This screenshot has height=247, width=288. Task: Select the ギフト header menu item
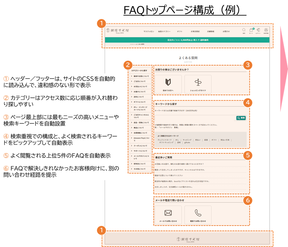(180, 31)
